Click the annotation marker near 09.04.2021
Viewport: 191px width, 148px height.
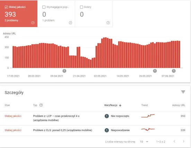click(64, 71)
